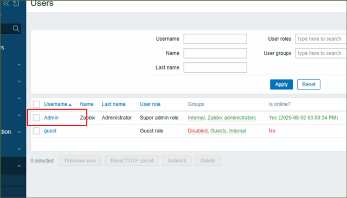Viewport: 347px width, 198px height.
Task: Sort users by Username column
Action: [x=55, y=104]
